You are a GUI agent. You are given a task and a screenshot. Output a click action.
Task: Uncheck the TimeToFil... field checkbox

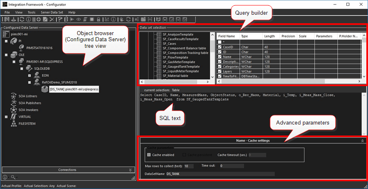tap(220, 76)
